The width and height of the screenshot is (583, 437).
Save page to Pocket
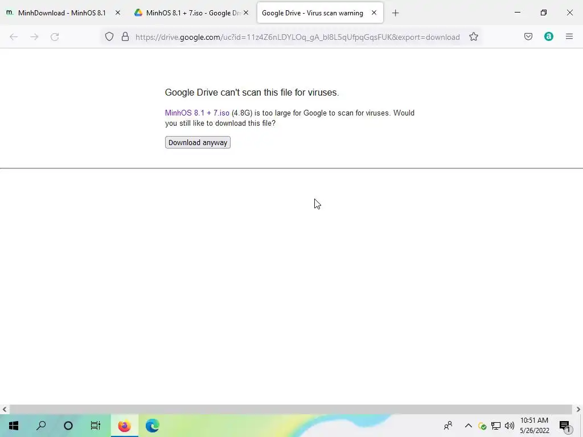click(x=528, y=36)
